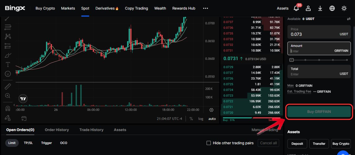Viewport: 355px width, 155px height.
Task: Toggle the auto scale option
Action: tap(212, 119)
